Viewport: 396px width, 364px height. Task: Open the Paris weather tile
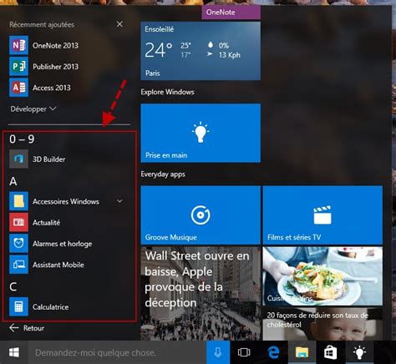point(201,51)
